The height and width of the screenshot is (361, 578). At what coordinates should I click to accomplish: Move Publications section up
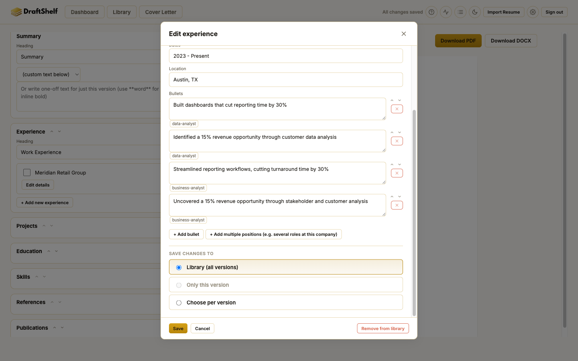tap(55, 328)
